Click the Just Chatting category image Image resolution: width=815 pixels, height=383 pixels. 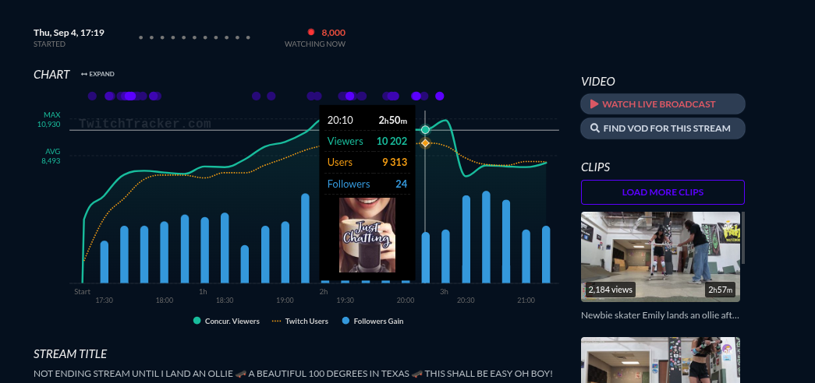(367, 235)
